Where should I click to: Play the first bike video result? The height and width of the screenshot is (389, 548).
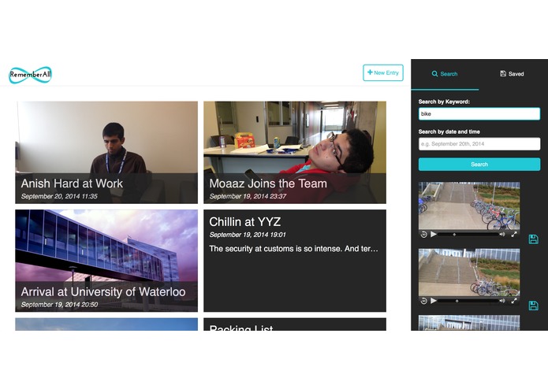tap(434, 235)
